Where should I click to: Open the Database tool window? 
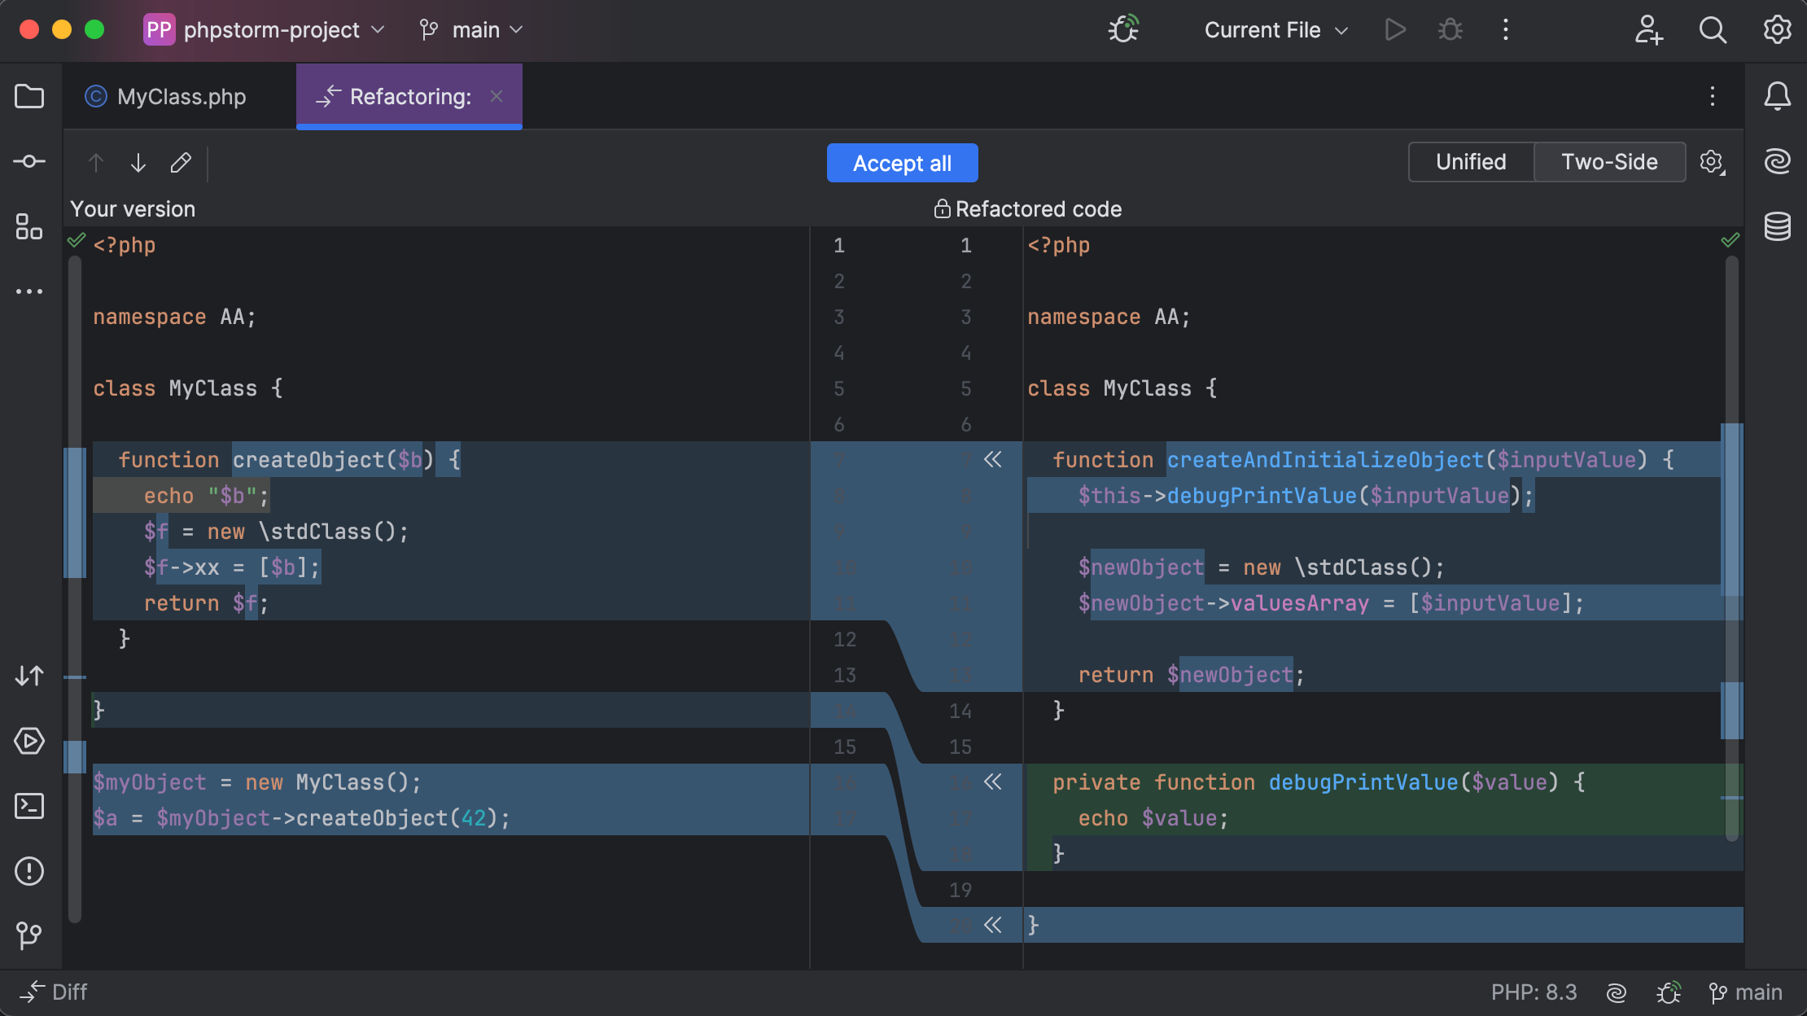click(x=1777, y=226)
